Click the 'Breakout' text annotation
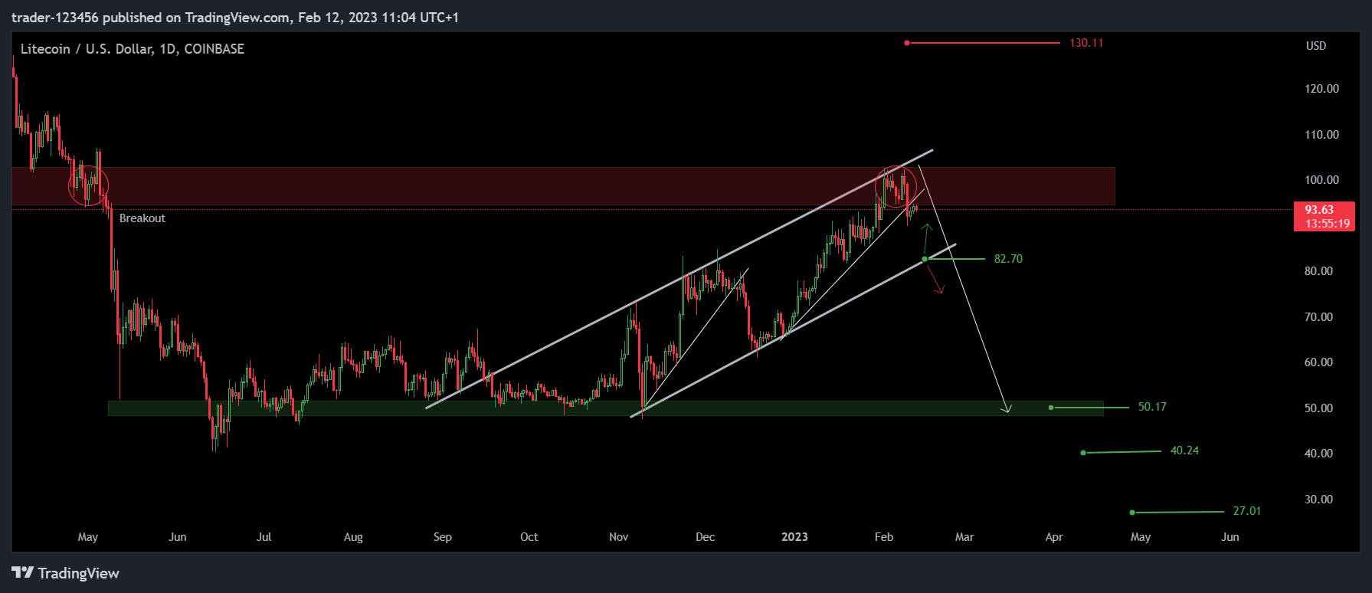The width and height of the screenshot is (1372, 593). pyautogui.click(x=142, y=218)
